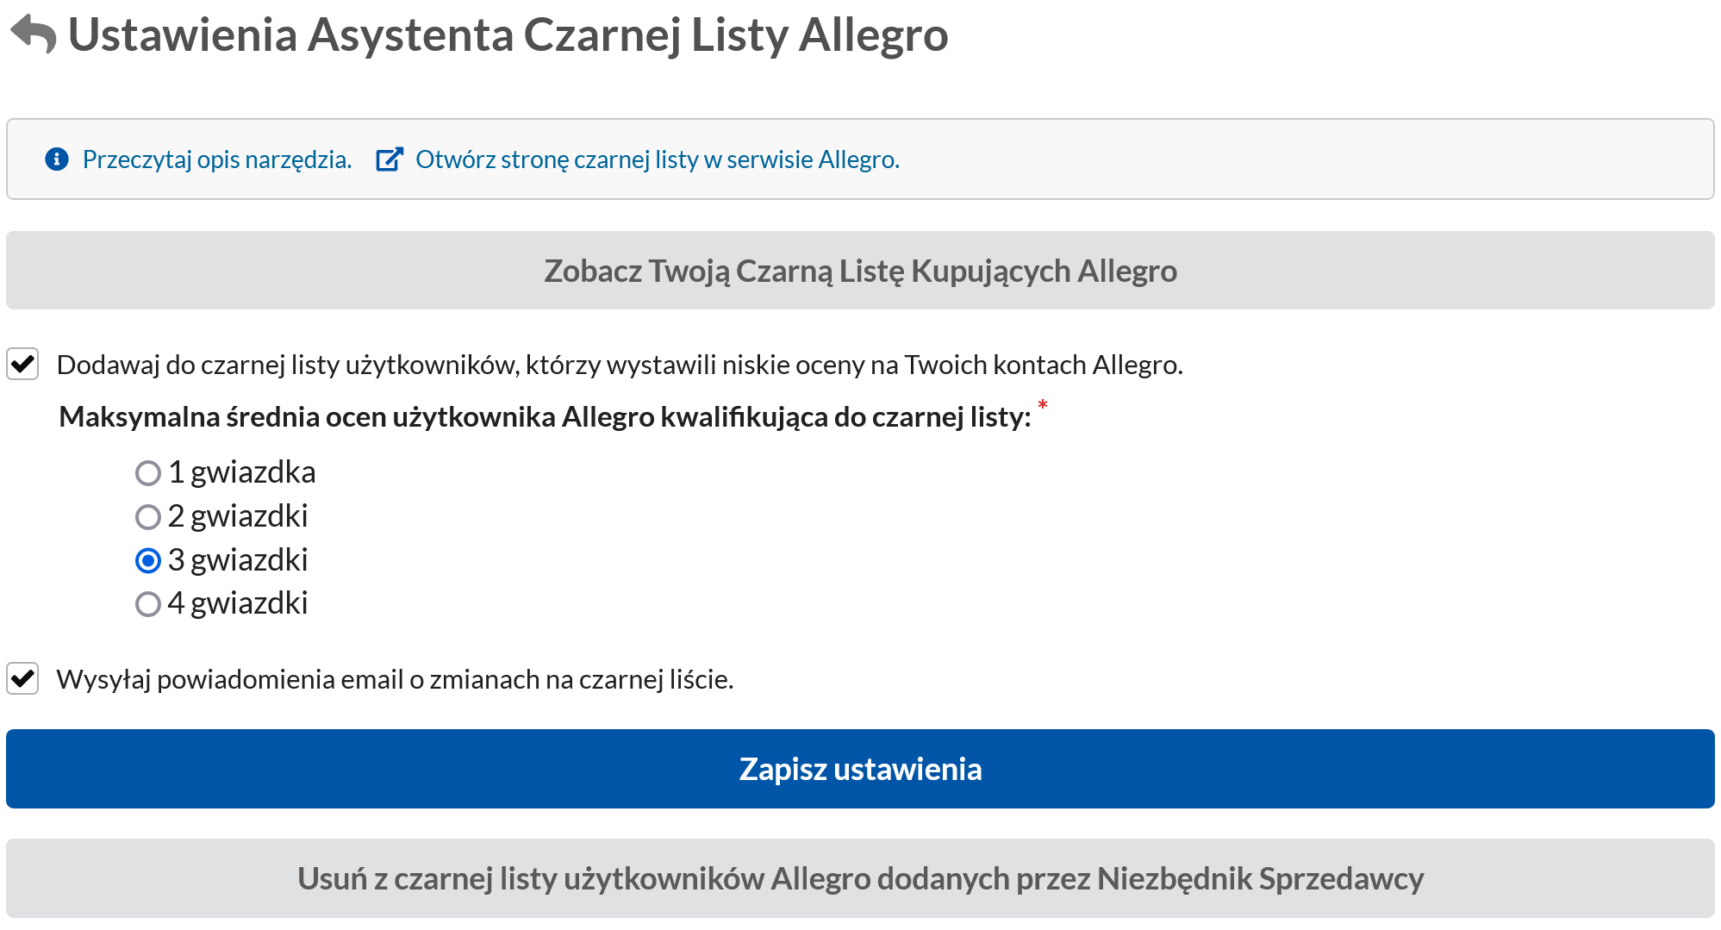The height and width of the screenshot is (930, 1721).
Task: Click the external link icon near Allegro link
Action: 390,159
